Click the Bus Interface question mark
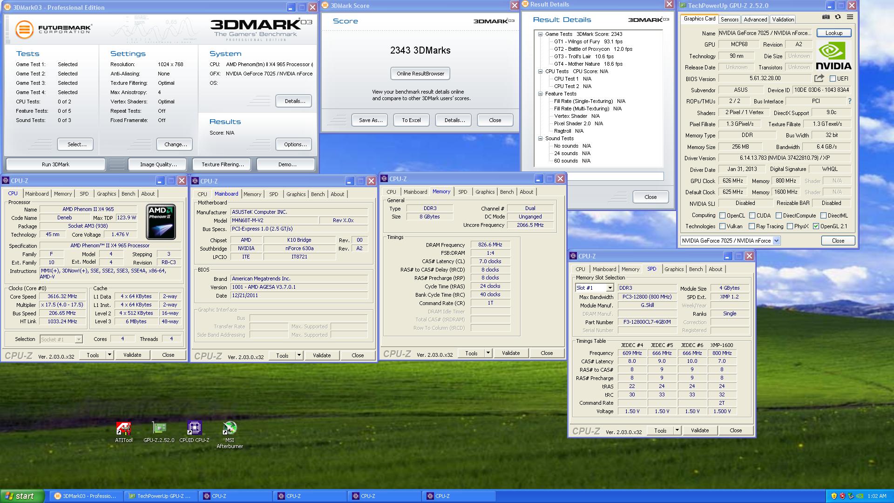 click(x=850, y=101)
